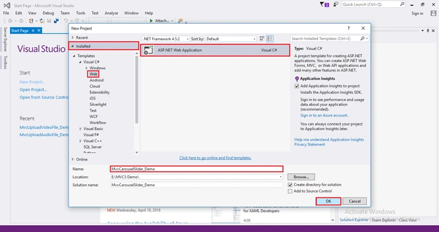Open Help me understand Application Insights link

[x=329, y=140]
